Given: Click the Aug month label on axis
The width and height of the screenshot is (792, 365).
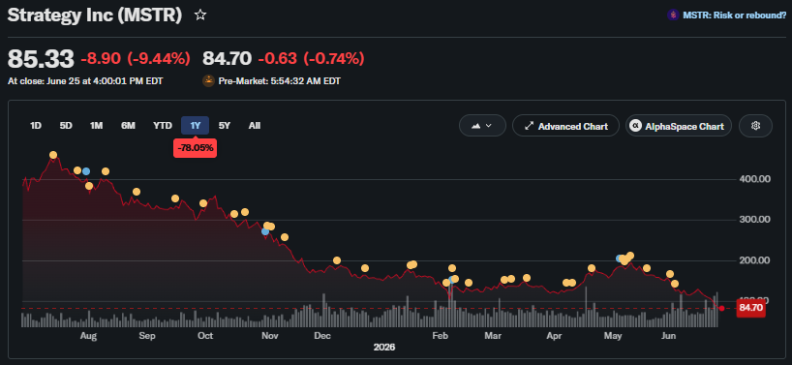Looking at the screenshot, I should [x=88, y=336].
